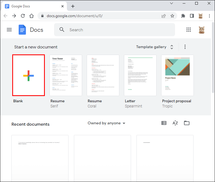Open the Google apps grid
Image resolution: width=215 pixels, height=182 pixels.
[189, 30]
